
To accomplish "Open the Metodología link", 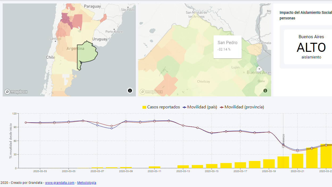I will [x=87, y=183].
